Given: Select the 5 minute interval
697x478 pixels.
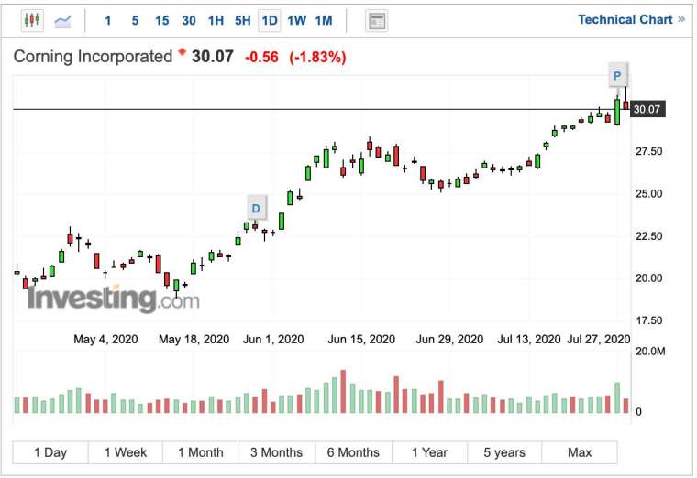Looking at the screenshot, I should [x=135, y=20].
